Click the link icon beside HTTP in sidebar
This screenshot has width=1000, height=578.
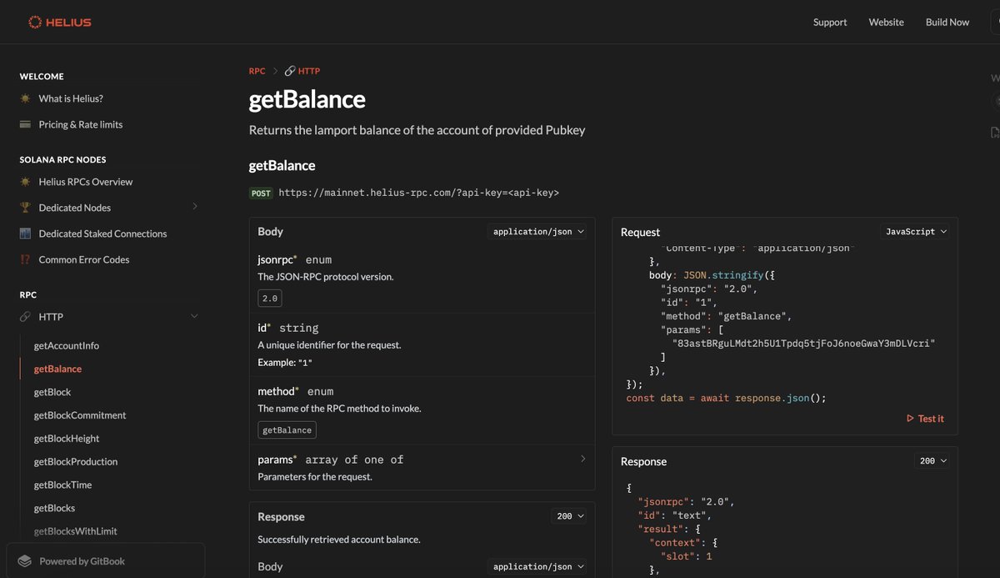(25, 317)
